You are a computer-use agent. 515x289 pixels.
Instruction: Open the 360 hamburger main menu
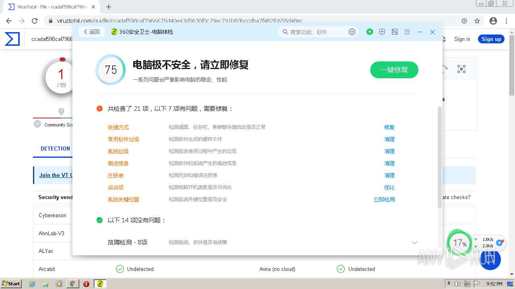point(407,32)
